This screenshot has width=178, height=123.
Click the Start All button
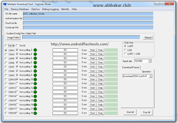click(130, 112)
